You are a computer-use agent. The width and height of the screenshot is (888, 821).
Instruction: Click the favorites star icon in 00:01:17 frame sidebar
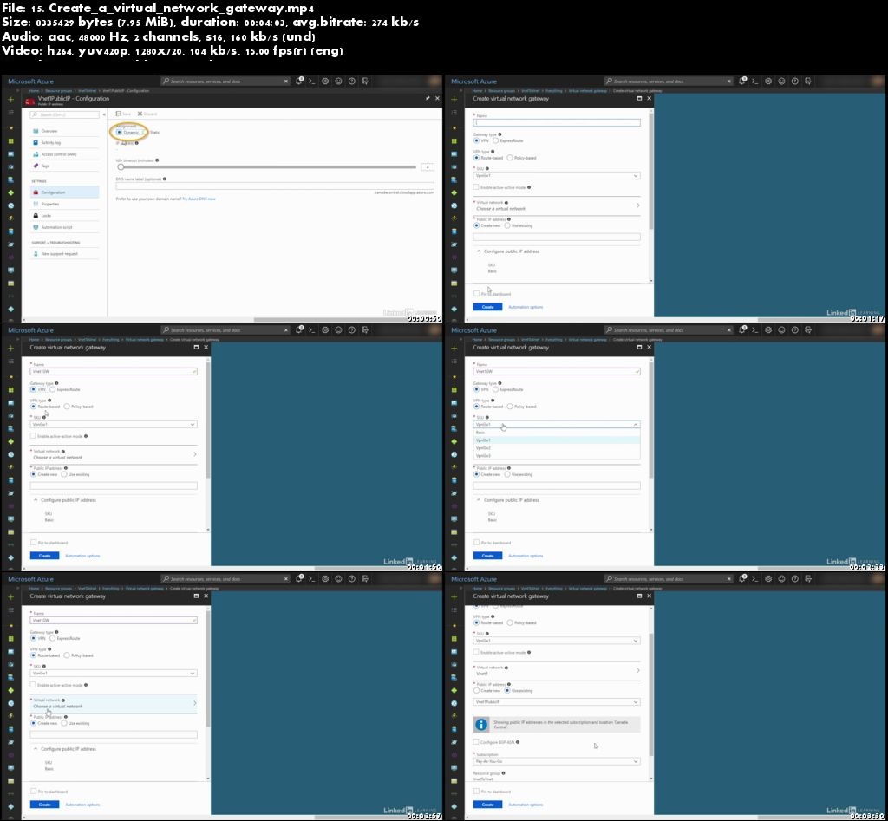click(454, 128)
